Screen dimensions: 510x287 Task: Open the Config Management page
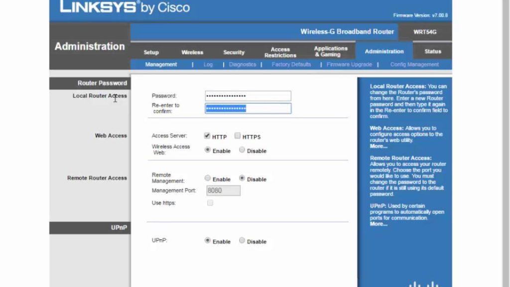coord(414,64)
